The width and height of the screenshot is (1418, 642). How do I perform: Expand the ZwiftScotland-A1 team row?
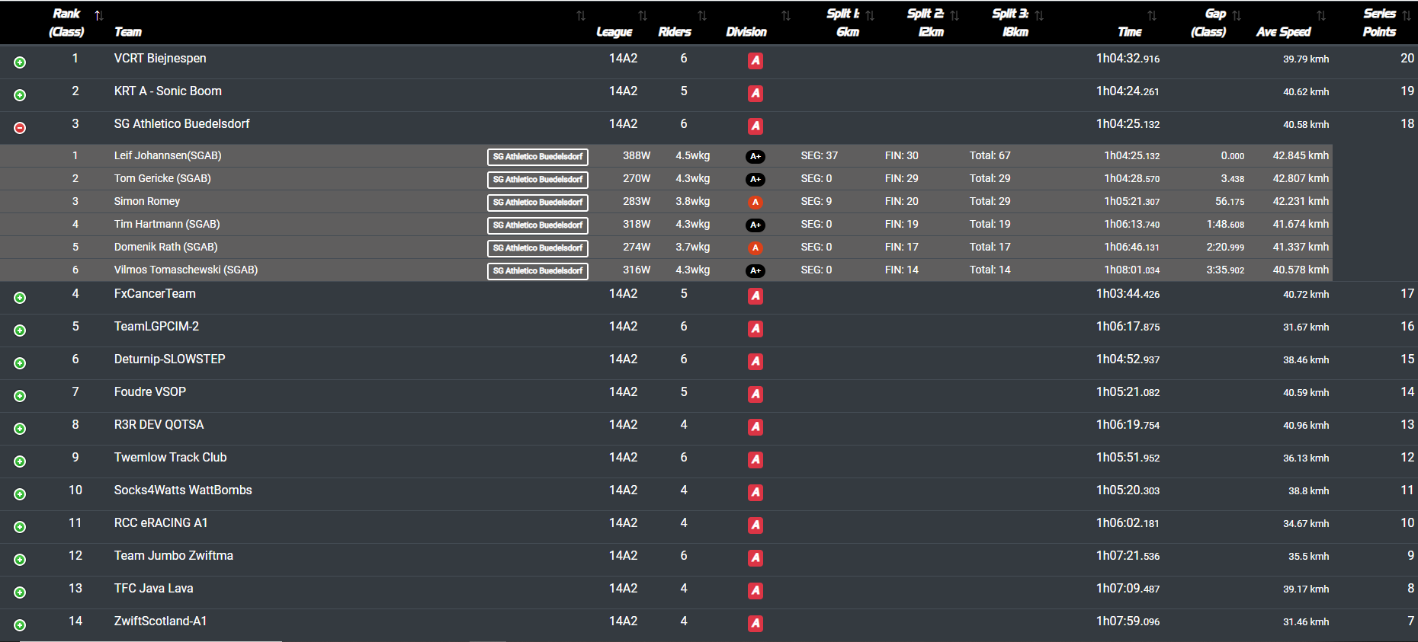(20, 625)
